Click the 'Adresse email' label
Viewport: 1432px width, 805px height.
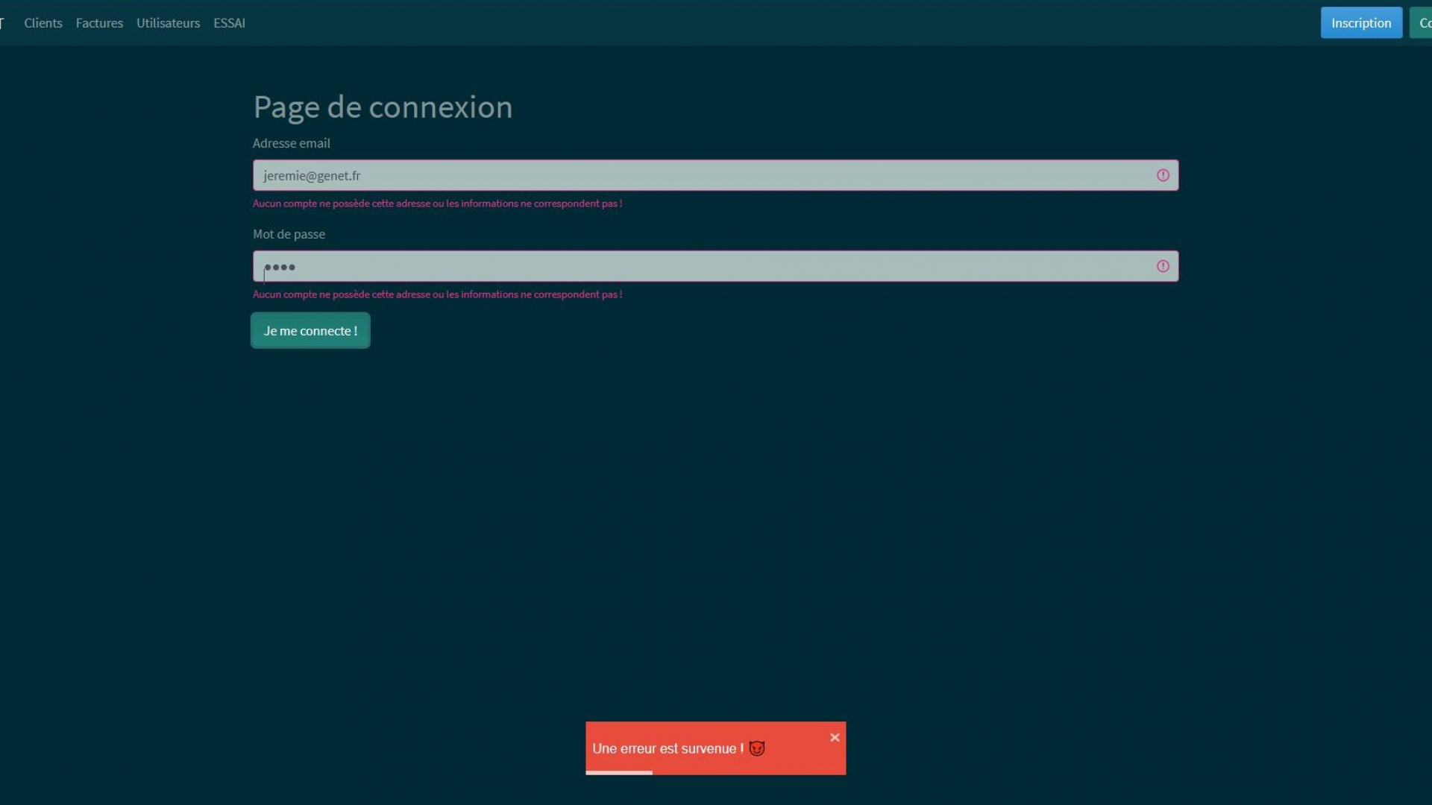(291, 143)
